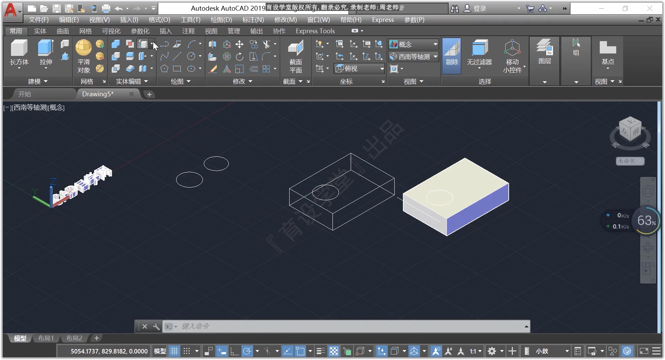This screenshot has height=360, width=665.
Task: Click the Group (组) icon
Action: coord(576,47)
